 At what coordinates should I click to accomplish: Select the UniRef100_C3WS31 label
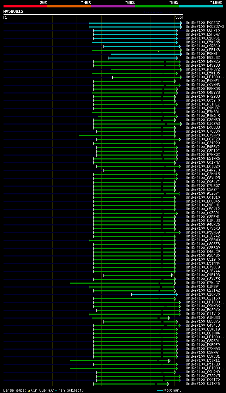coord(203,356)
